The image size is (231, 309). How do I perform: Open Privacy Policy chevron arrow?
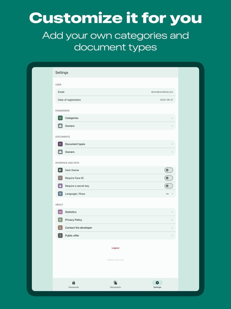(172, 220)
